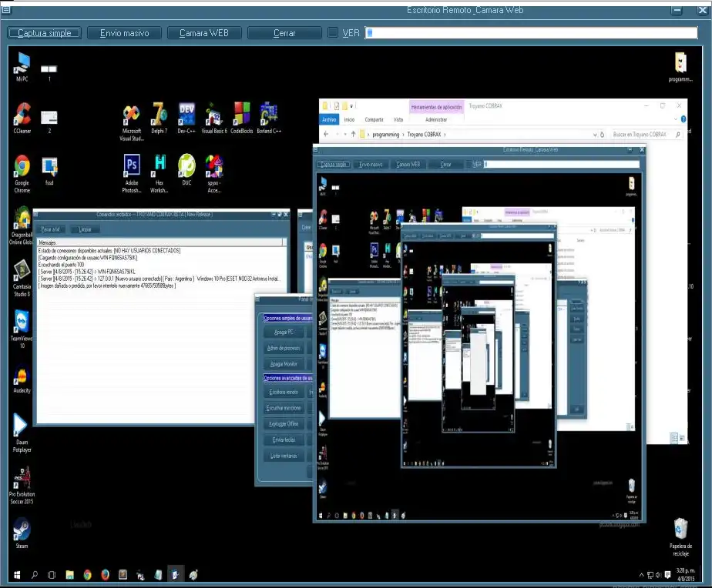Open the Mi PC desktop icon
This screenshot has width=712, height=588.
pos(22,67)
